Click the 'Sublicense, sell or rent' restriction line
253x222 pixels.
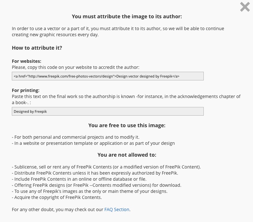click(x=106, y=167)
